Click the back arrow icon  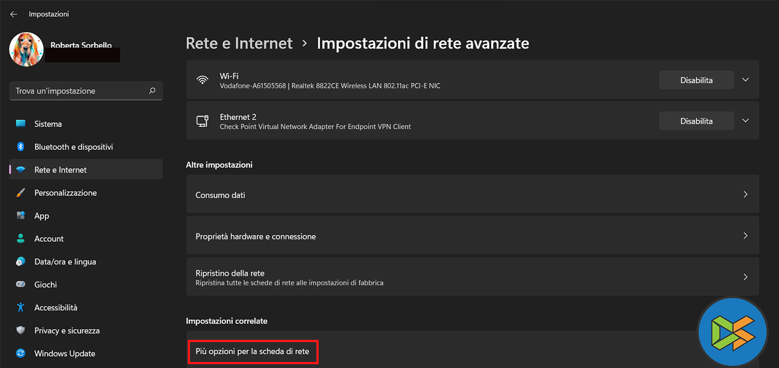(14, 14)
